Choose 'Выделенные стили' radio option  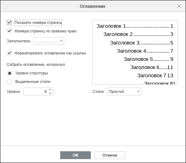10,82
